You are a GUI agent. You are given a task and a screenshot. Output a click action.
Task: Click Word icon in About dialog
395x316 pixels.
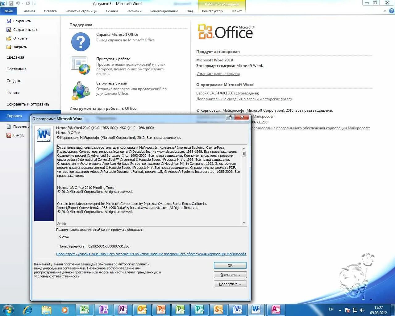click(x=44, y=135)
